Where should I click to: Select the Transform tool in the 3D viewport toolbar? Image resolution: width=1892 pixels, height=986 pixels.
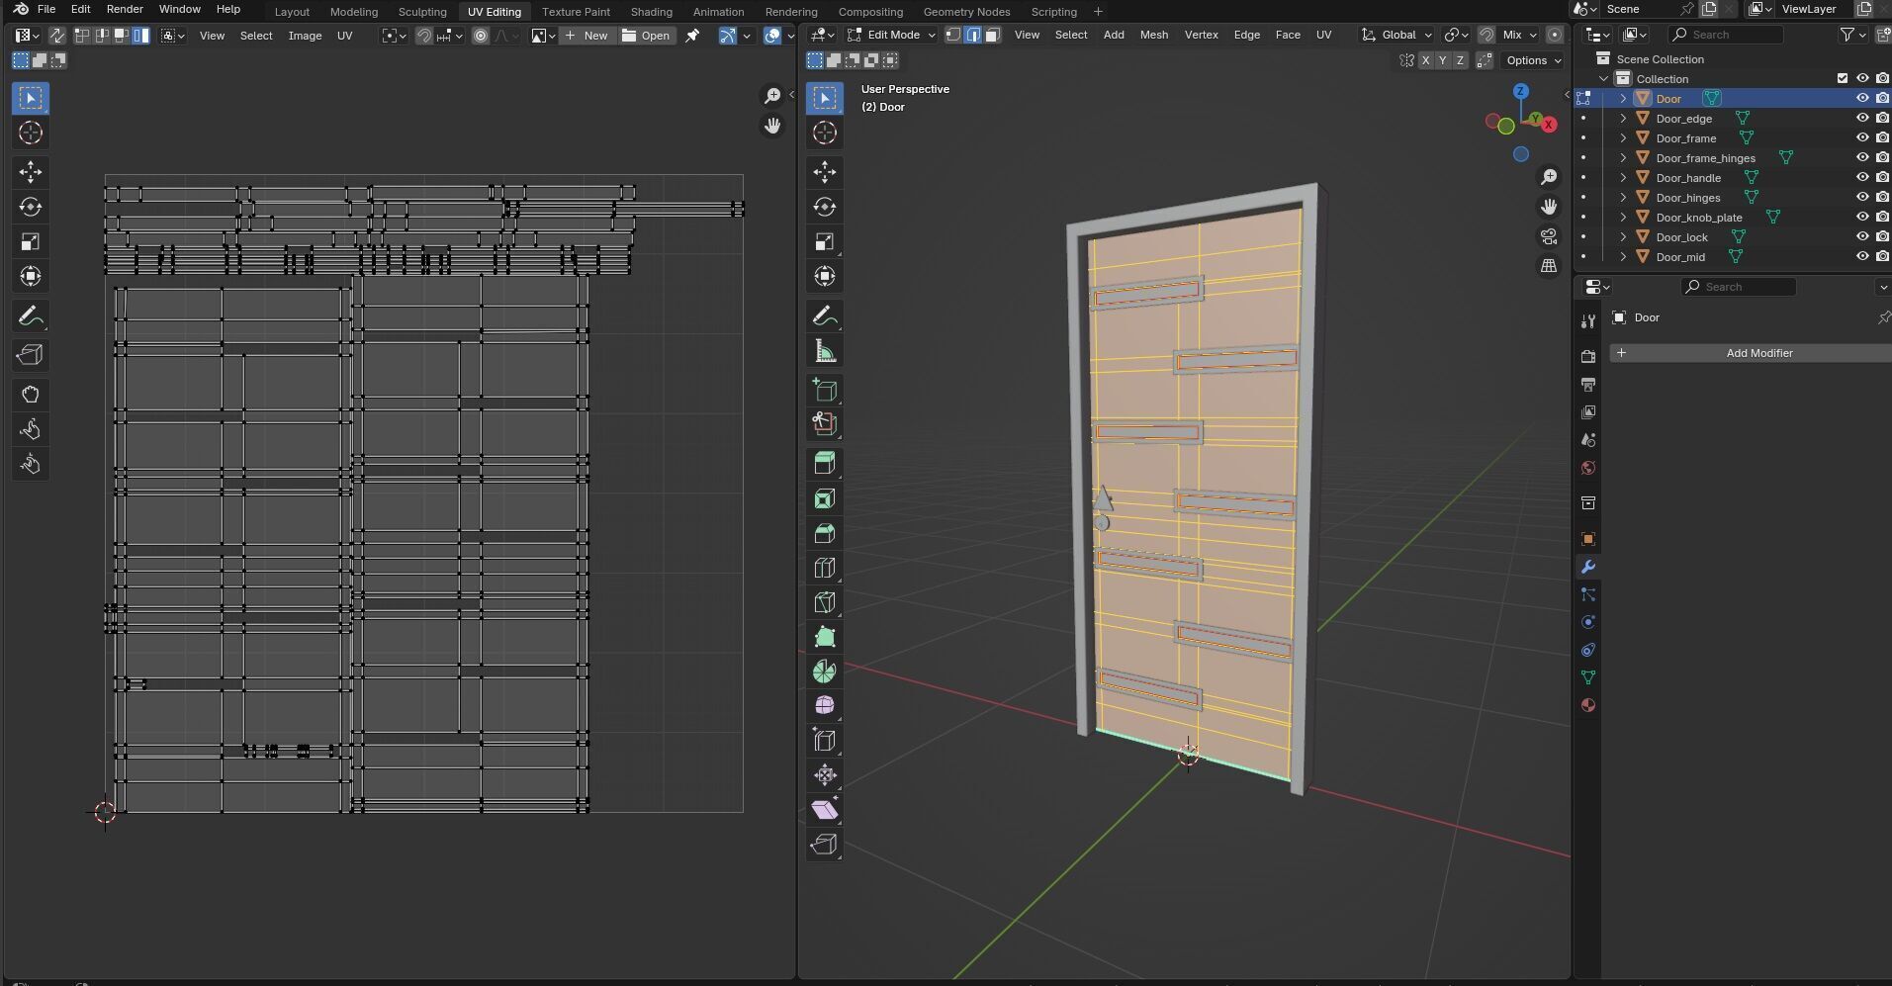tap(824, 276)
